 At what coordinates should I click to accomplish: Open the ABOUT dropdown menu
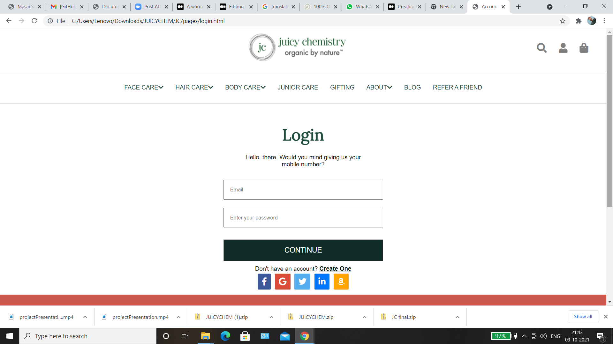pyautogui.click(x=379, y=87)
